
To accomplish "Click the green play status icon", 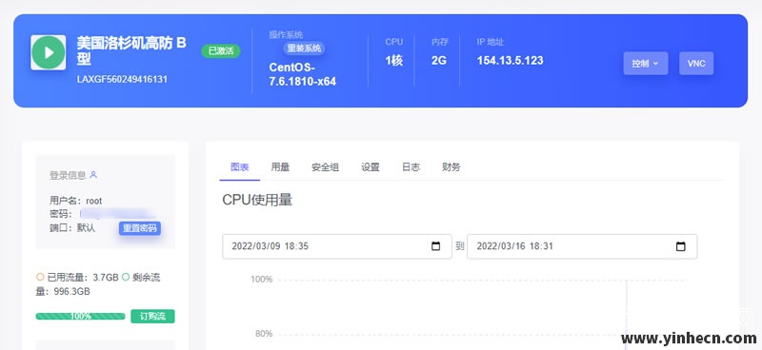I will click(49, 52).
